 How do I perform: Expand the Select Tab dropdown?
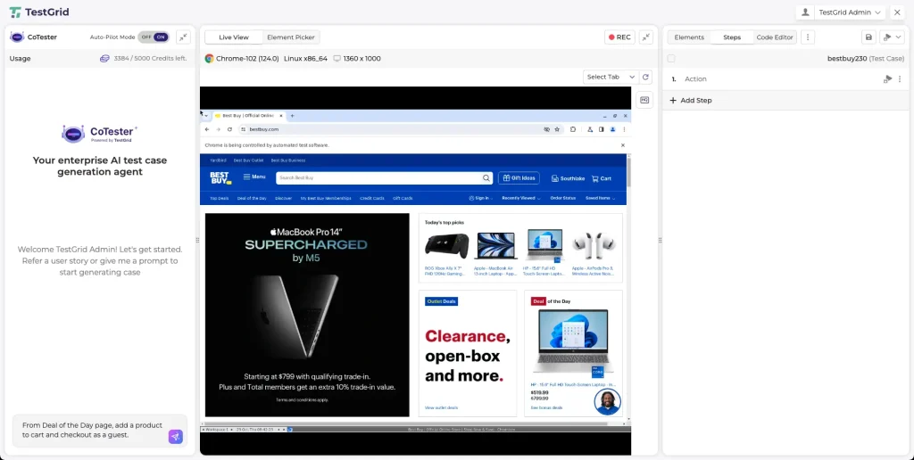(x=611, y=78)
